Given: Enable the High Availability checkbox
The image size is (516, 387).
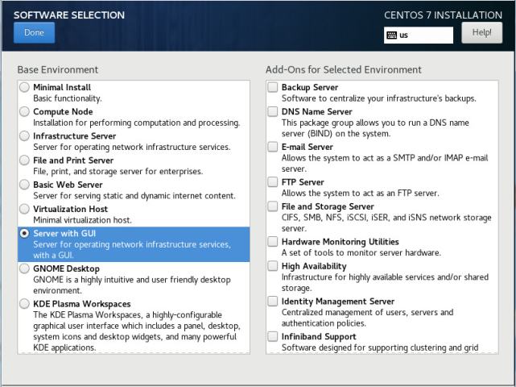Looking at the screenshot, I should pyautogui.click(x=272, y=266).
